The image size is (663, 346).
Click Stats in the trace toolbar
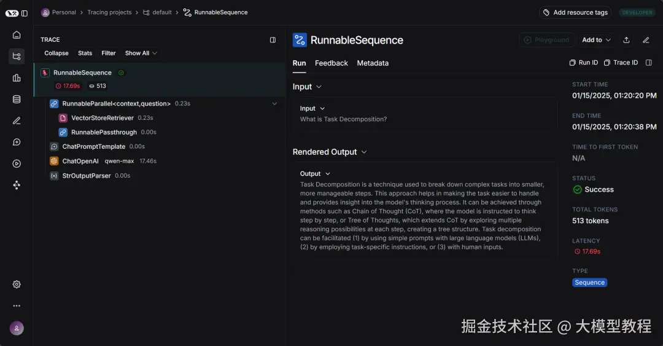click(x=85, y=53)
